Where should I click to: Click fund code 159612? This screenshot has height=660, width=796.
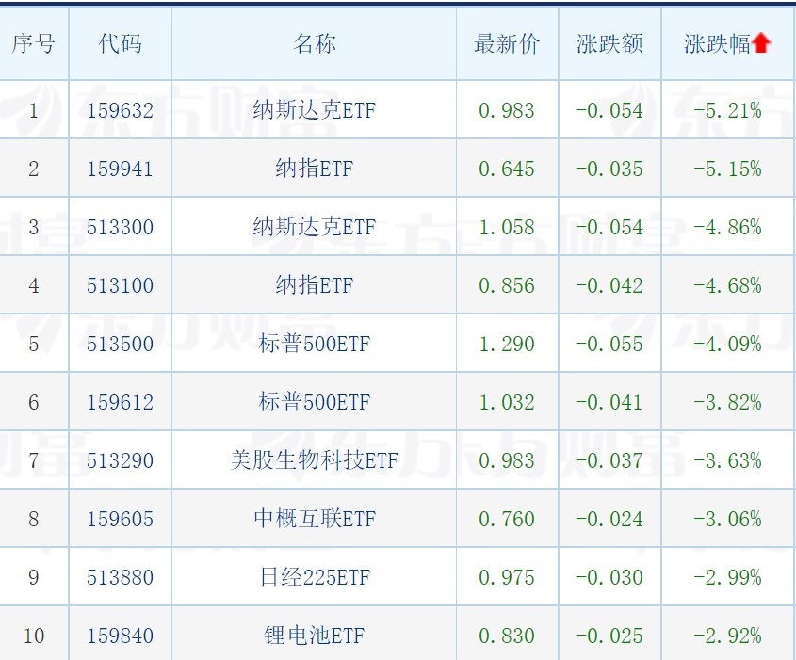120,403
